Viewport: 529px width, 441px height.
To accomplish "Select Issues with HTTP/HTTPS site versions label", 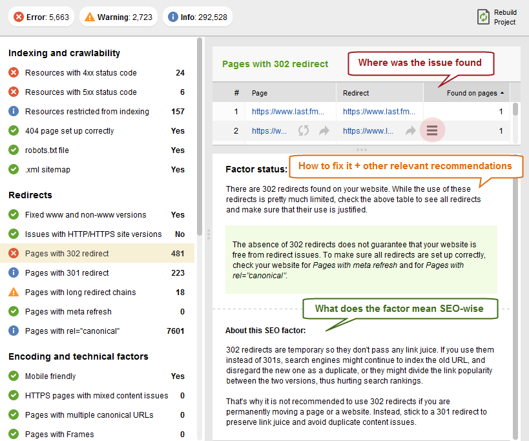I will (x=94, y=234).
